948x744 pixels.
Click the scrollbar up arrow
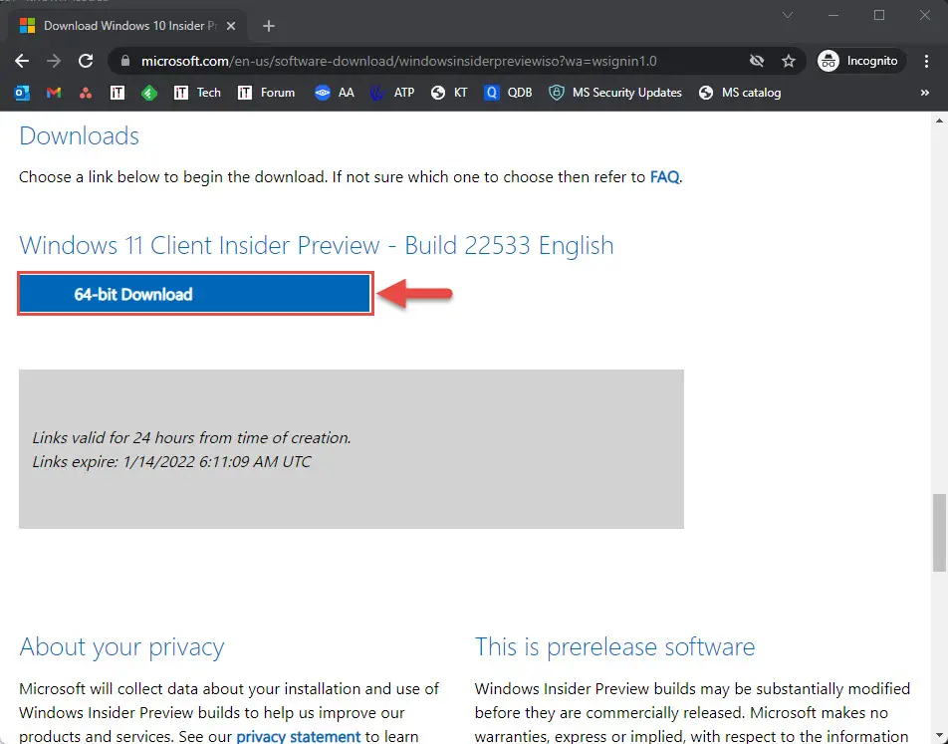[939, 121]
